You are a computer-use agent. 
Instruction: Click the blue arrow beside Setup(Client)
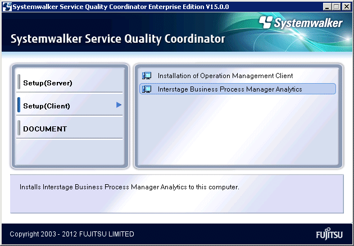tap(119, 104)
